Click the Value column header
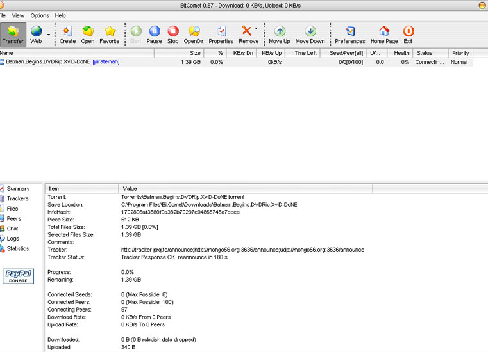The image size is (488, 352). [x=246, y=189]
